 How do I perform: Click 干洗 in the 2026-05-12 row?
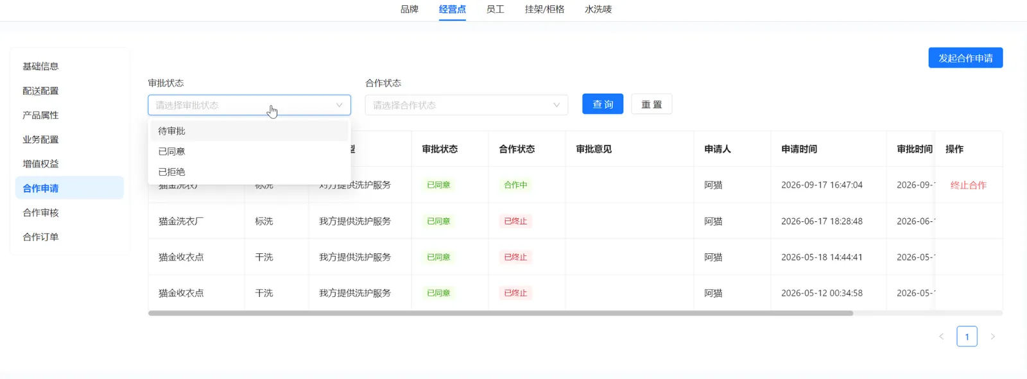tap(264, 293)
